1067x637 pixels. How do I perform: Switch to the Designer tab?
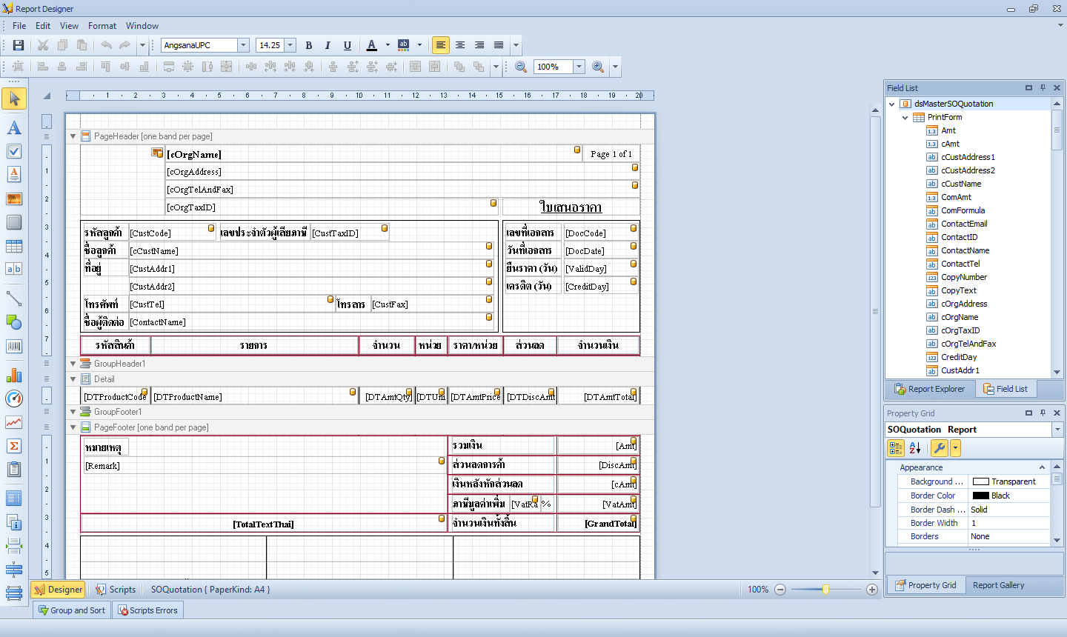[58, 590]
